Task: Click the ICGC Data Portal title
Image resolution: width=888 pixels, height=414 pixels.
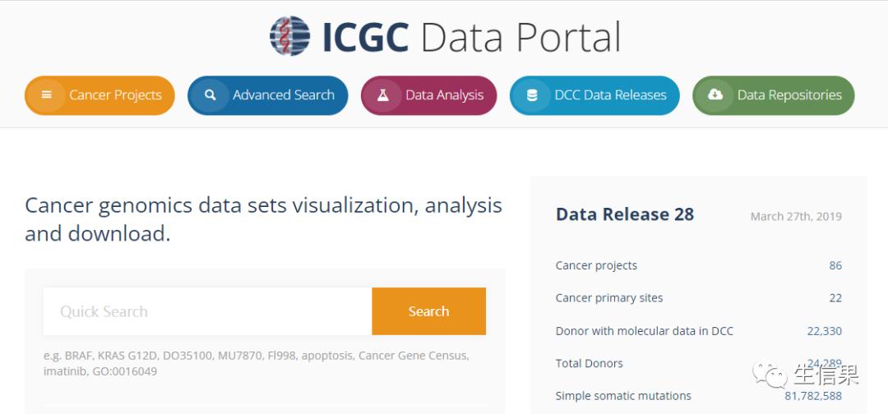Action: click(x=471, y=37)
